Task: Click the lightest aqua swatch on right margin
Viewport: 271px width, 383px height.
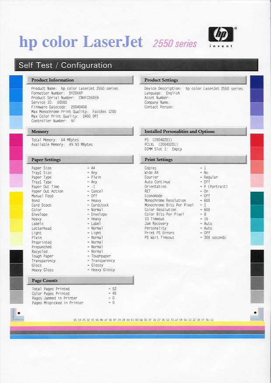Action: pos(257,239)
